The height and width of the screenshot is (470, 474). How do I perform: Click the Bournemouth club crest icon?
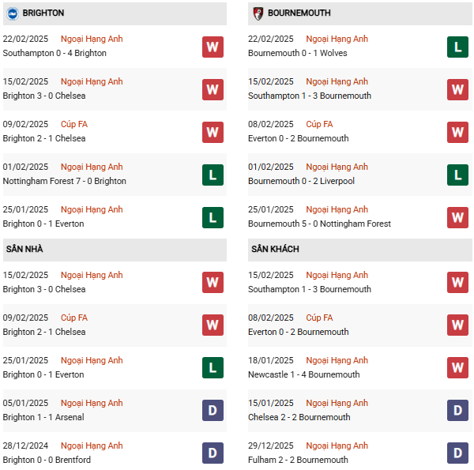coord(258,13)
